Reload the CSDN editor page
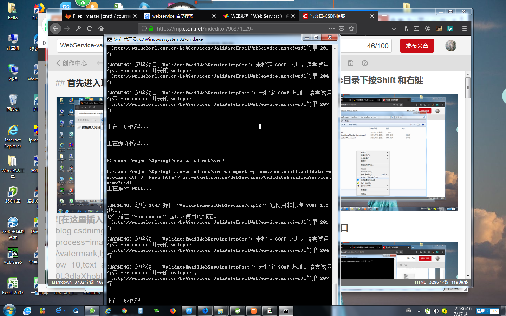This screenshot has width=506, height=316. pyautogui.click(x=90, y=28)
